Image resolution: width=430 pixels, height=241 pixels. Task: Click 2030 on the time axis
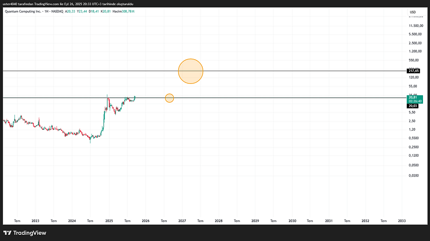click(292, 221)
